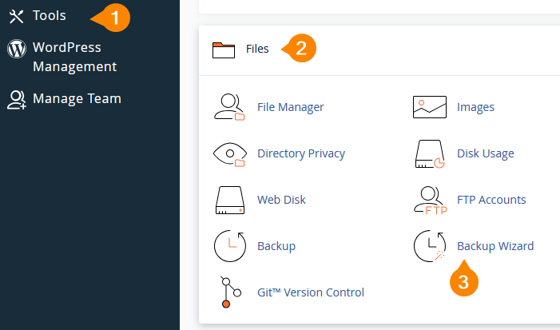Click the Git Version Control branch icon
Image resolution: width=560 pixels, height=330 pixels.
click(x=230, y=292)
